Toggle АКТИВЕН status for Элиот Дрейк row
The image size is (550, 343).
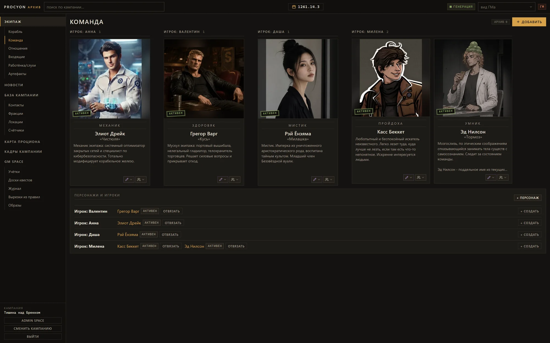[152, 223]
